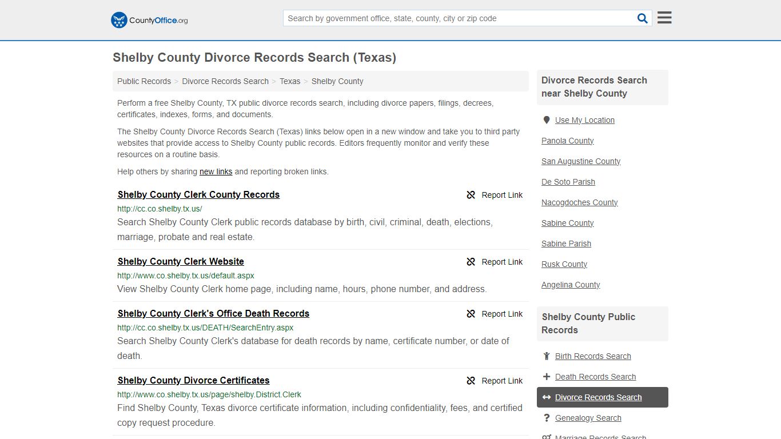The image size is (781, 439).
Task: Click the broken-link icon for Shelby County Clerk Website
Action: [471, 262]
